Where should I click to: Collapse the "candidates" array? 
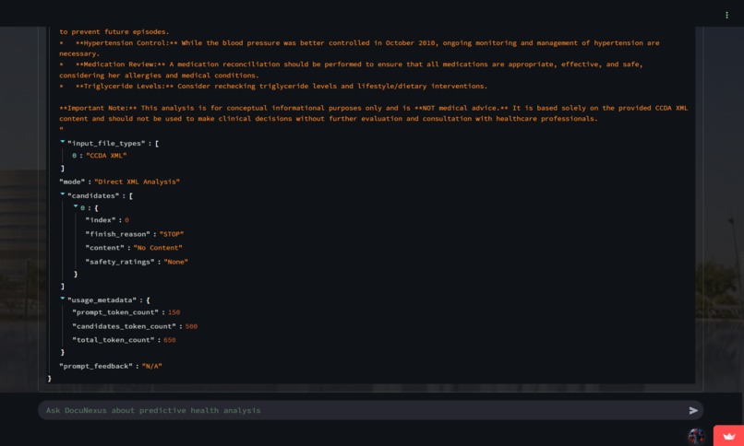click(x=62, y=194)
